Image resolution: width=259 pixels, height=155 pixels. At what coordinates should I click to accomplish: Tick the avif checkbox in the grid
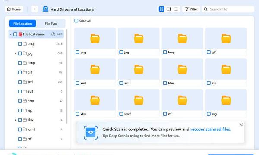pyautogui.click(x=121, y=83)
